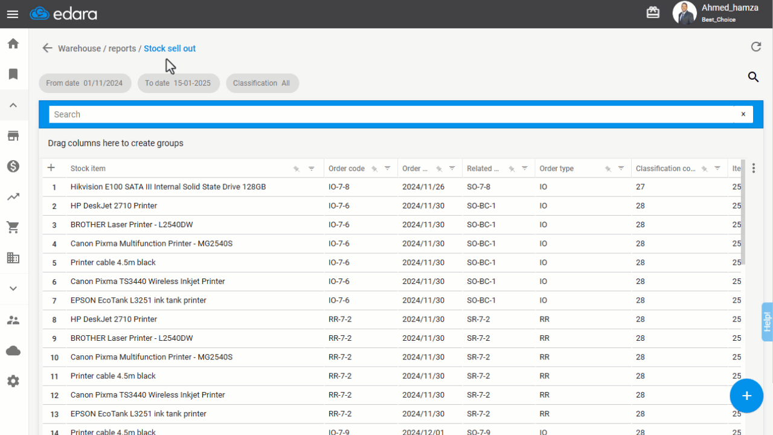Sort by Stock item column header
This screenshot has width=773, height=435.
[x=88, y=169]
